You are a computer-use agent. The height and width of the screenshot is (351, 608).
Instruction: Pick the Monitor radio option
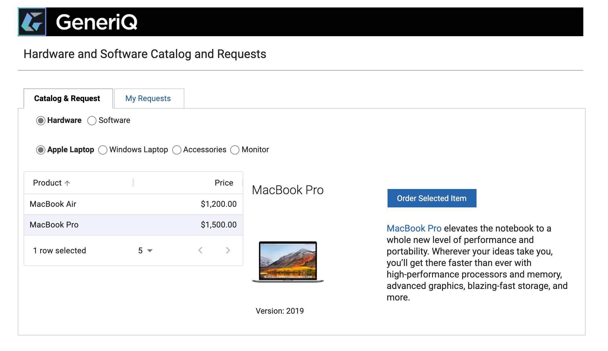(235, 150)
